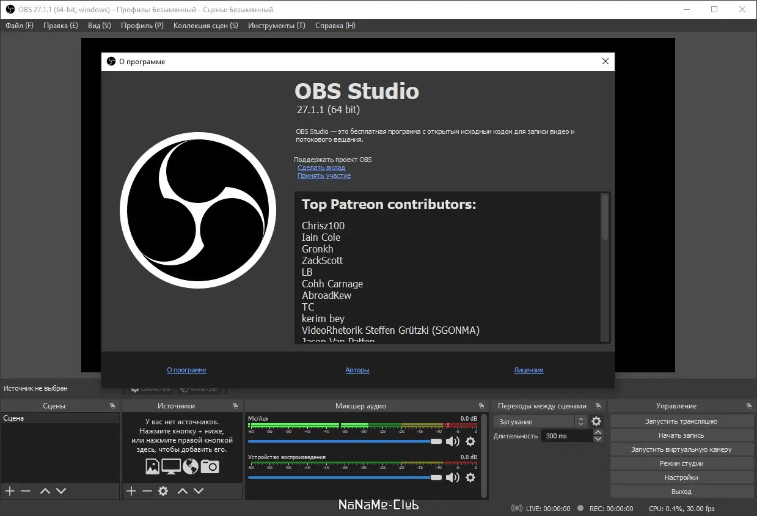Image resolution: width=757 pixels, height=516 pixels.
Task: Move source down arrow in Источники panel
Action: [199, 491]
